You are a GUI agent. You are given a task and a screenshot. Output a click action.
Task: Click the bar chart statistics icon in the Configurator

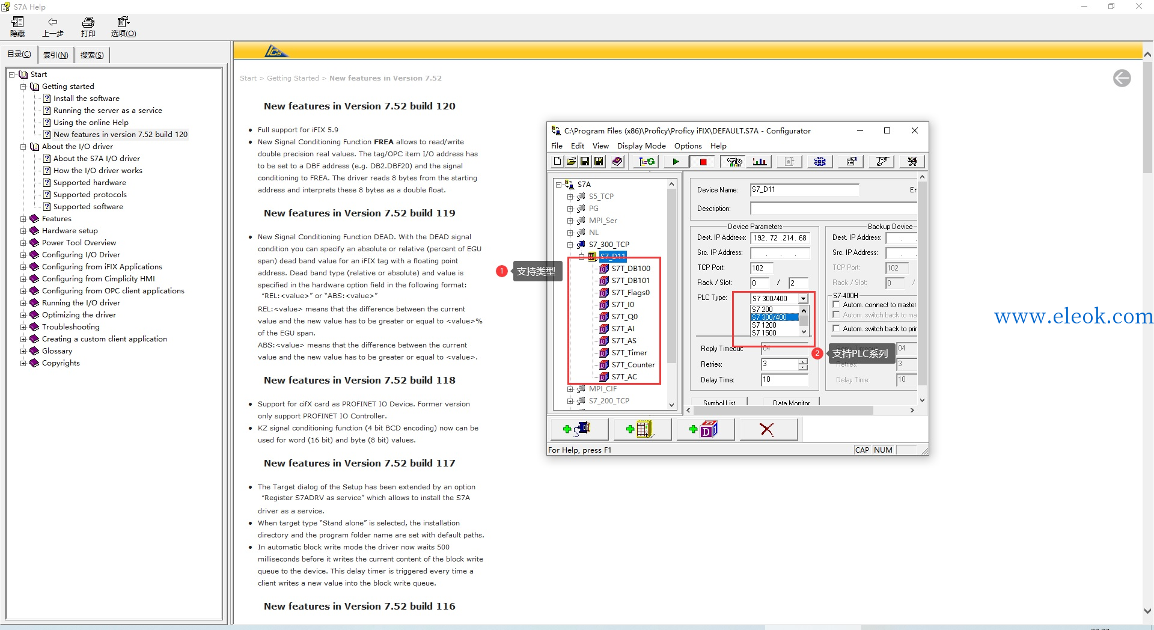[760, 161]
